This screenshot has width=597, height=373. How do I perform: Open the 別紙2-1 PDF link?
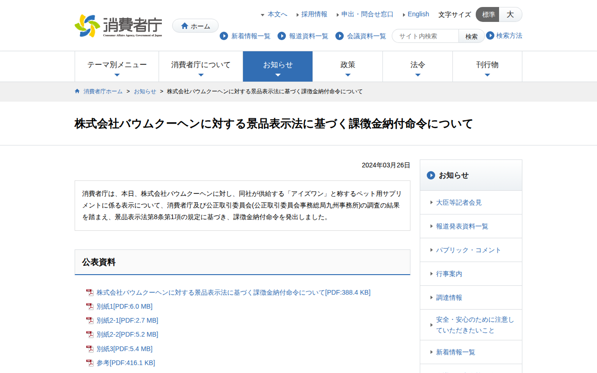pos(127,320)
